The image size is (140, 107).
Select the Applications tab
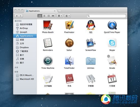(x=41, y=11)
